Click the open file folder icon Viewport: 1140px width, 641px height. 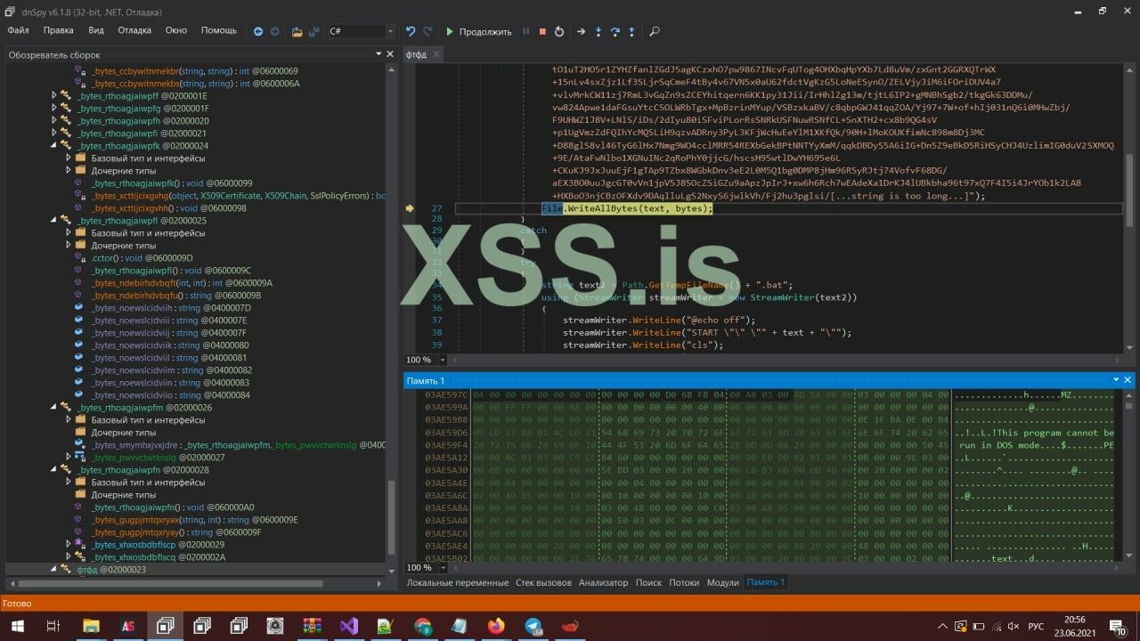[297, 31]
